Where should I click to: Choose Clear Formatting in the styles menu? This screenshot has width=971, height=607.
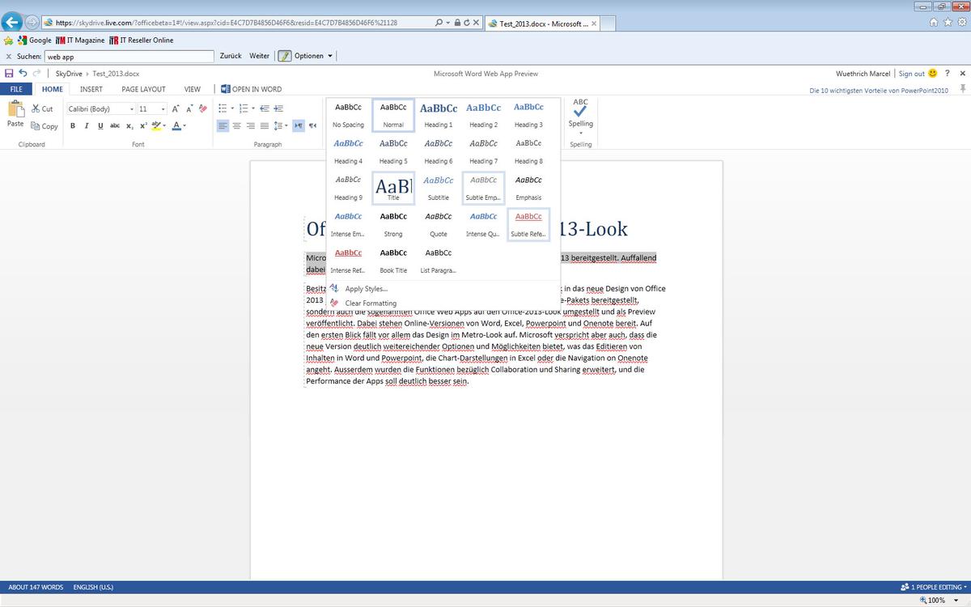pos(363,303)
